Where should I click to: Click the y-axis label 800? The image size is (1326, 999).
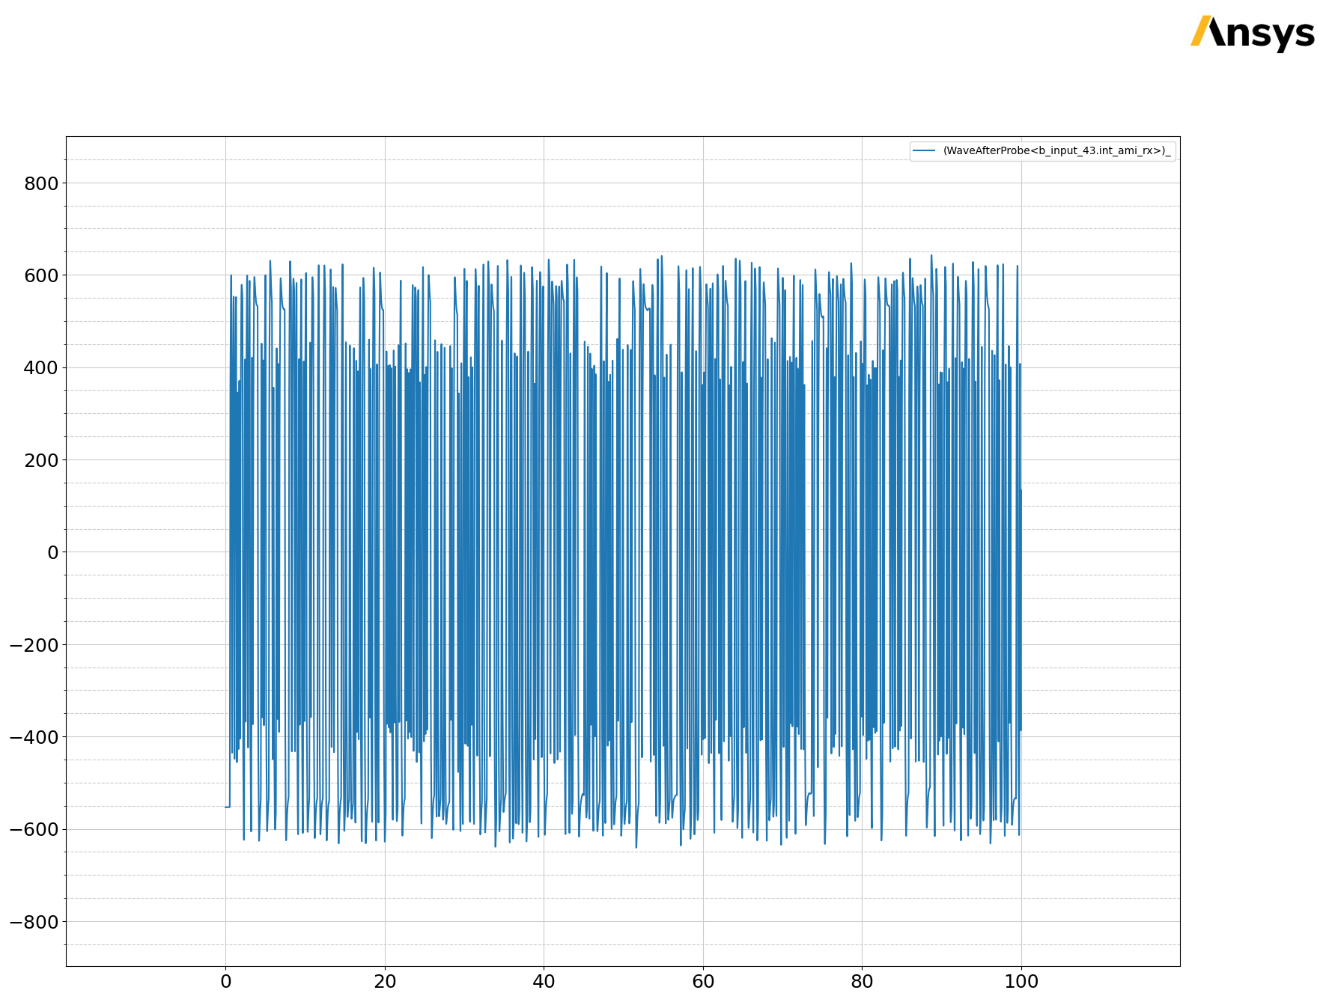(x=41, y=183)
